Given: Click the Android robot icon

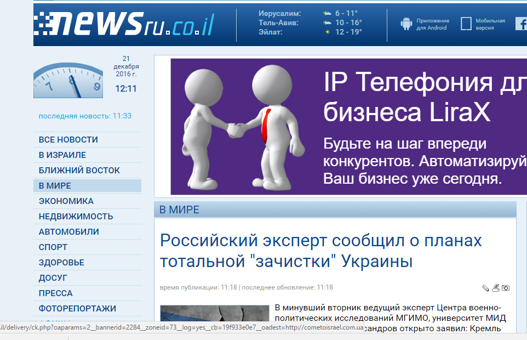Looking at the screenshot, I should pos(406,24).
